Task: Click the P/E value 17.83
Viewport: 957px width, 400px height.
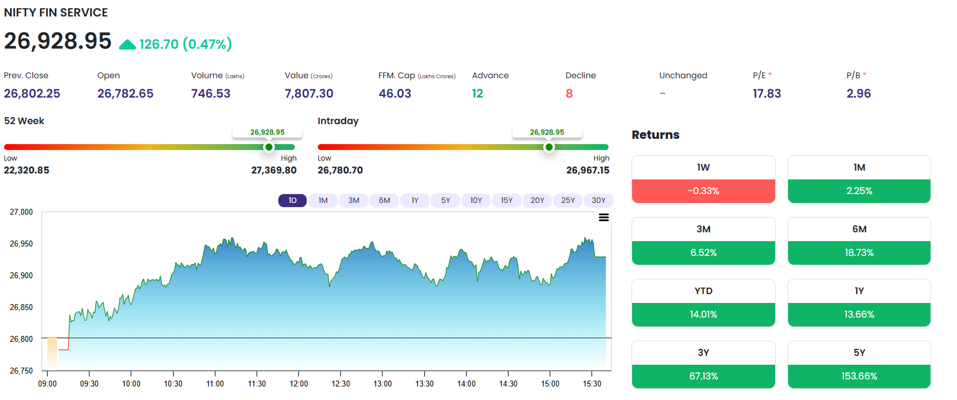Action: tap(767, 94)
